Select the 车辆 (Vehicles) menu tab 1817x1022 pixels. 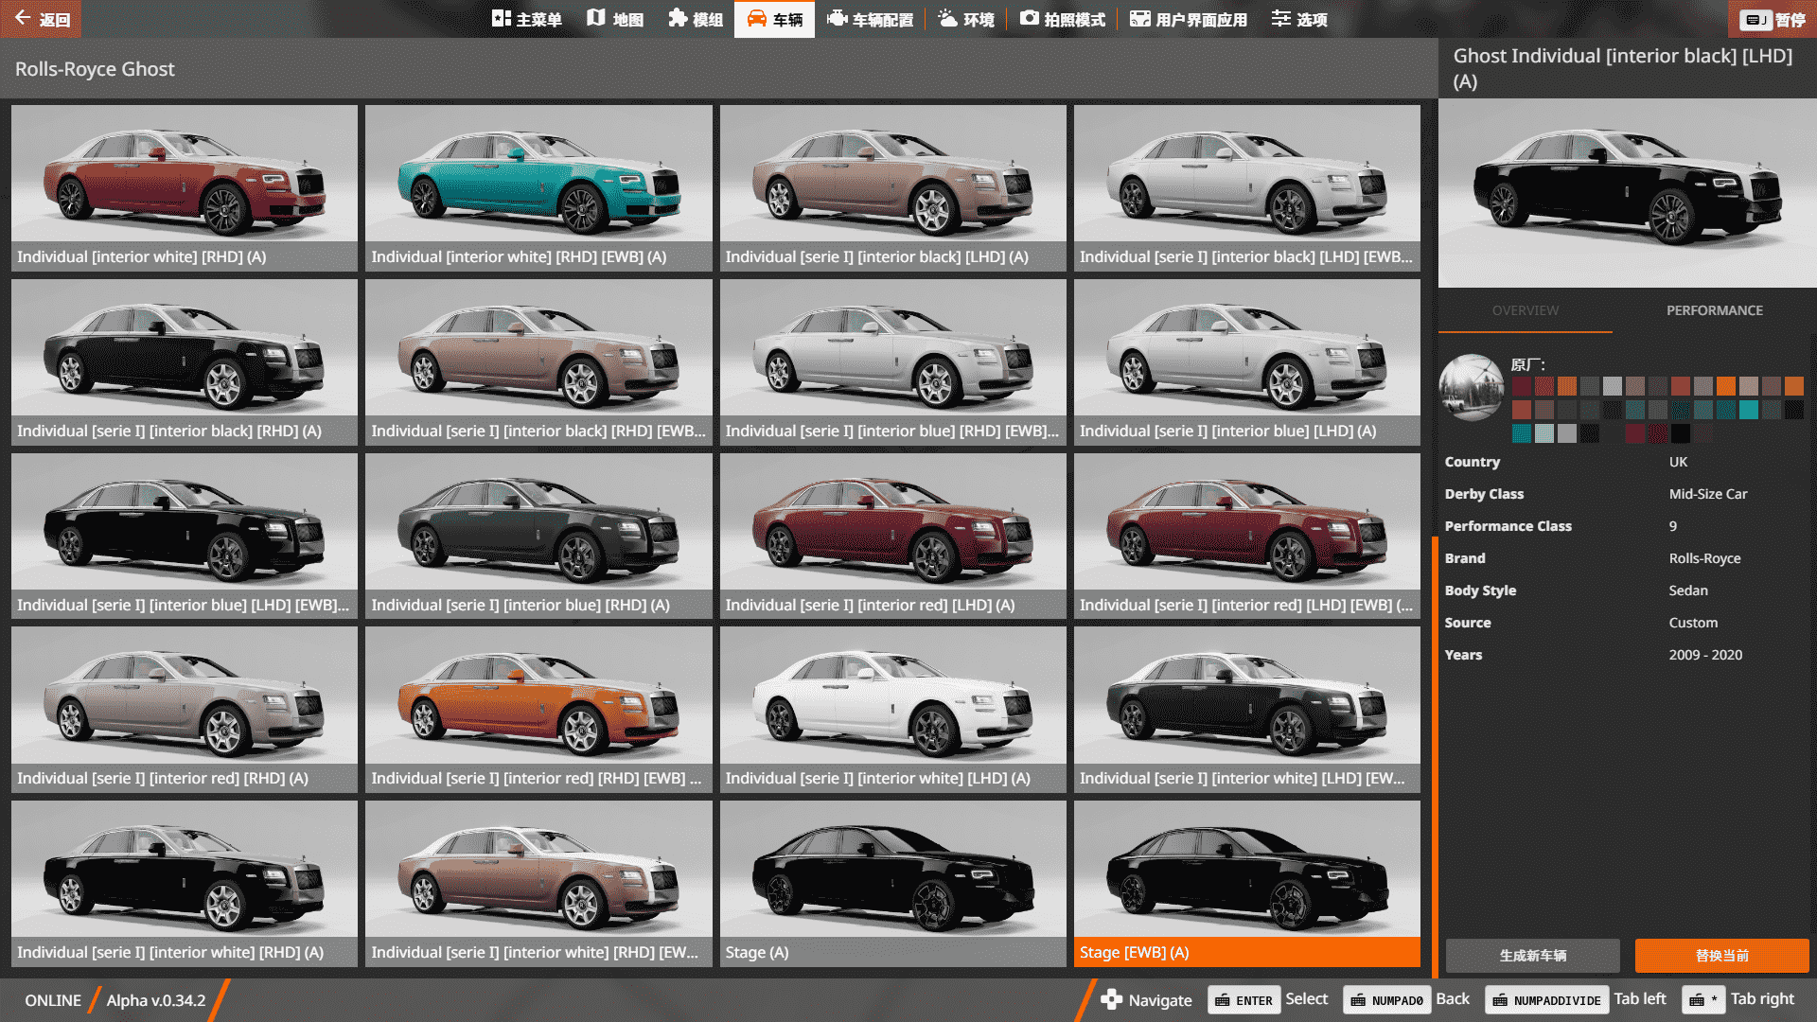(774, 18)
